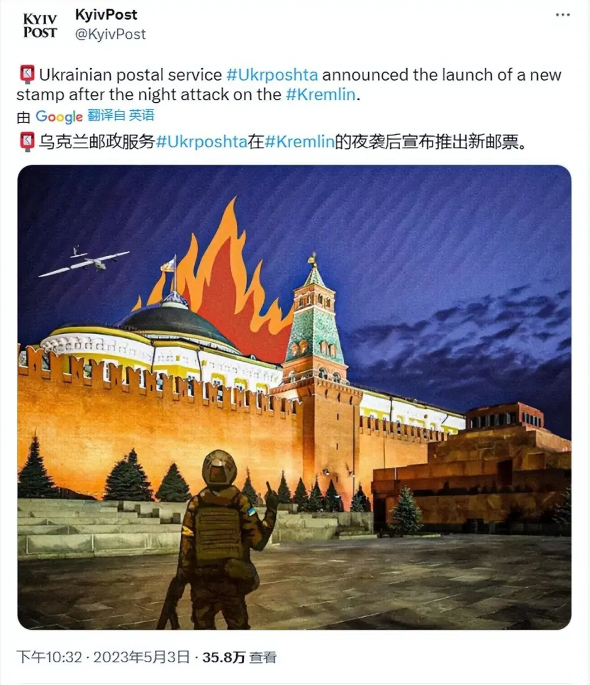Click the drone in the stamp image
Viewport: 590px width, 685px height.
(x=84, y=262)
